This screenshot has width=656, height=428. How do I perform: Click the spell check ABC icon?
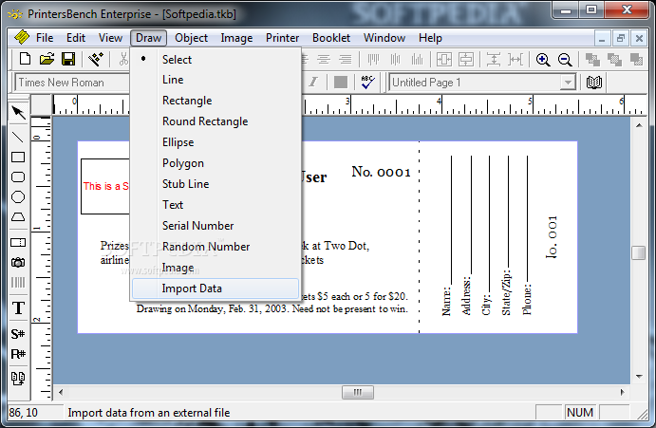(367, 82)
